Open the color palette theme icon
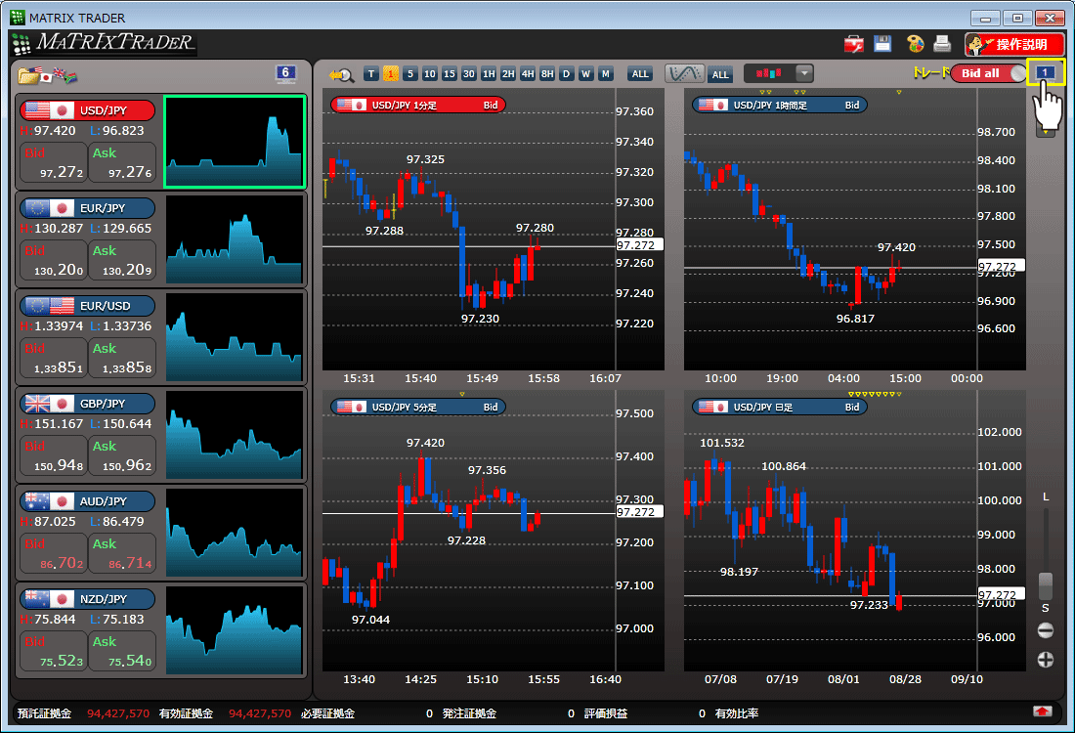 [x=916, y=44]
